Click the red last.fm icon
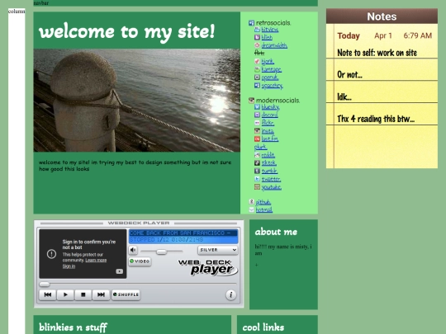446x334 pixels. (x=257, y=139)
